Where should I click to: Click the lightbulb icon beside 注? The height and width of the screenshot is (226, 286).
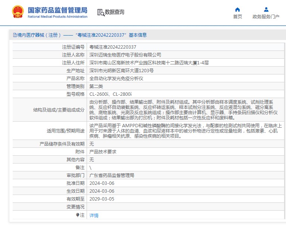78,215
